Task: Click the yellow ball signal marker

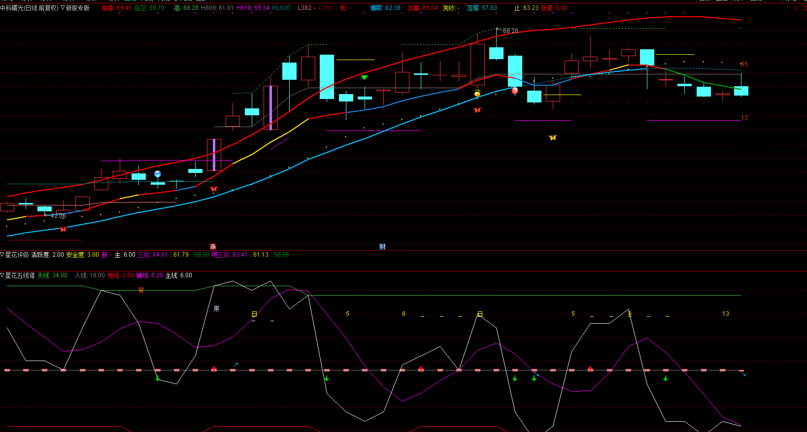Action: 477,94
